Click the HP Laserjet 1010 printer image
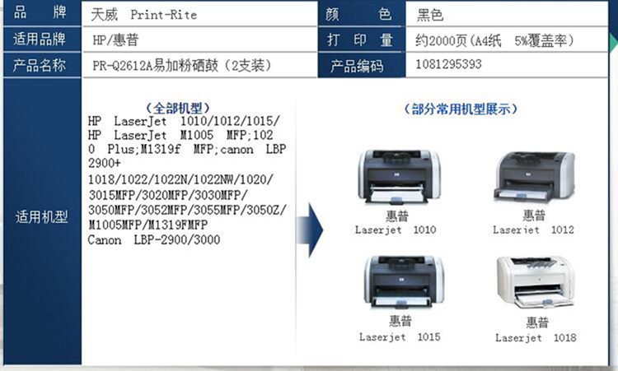This screenshot has width=618, height=371. pyautogui.click(x=400, y=178)
